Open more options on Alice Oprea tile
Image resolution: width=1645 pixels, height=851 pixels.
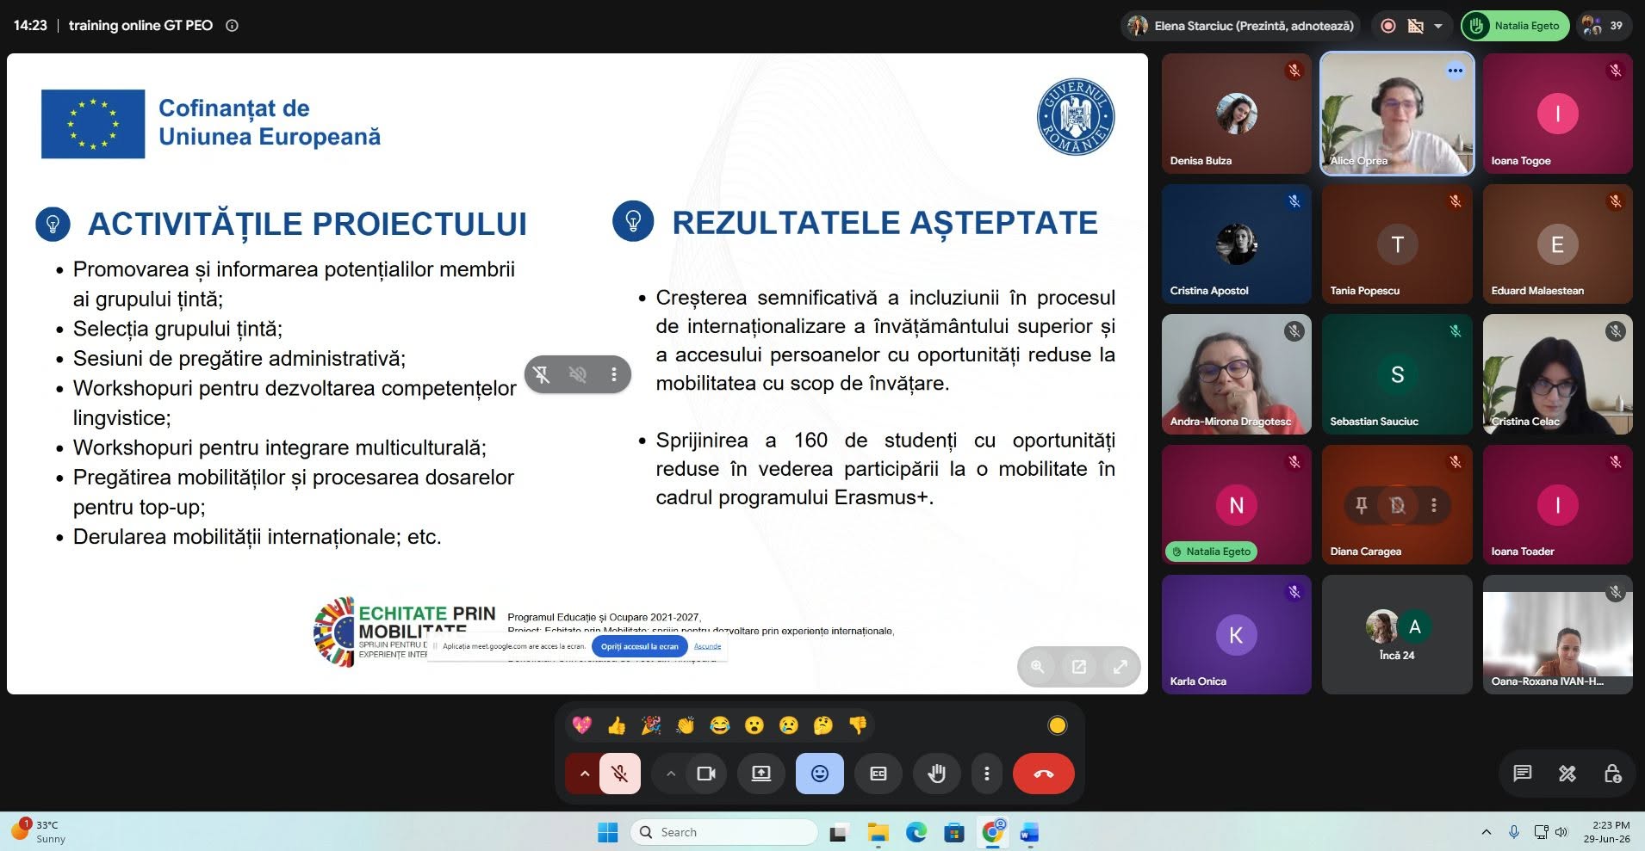(x=1456, y=71)
